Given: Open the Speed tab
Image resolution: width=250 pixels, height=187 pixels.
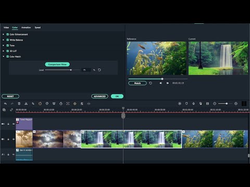Looking at the screenshot, I should [37, 28].
